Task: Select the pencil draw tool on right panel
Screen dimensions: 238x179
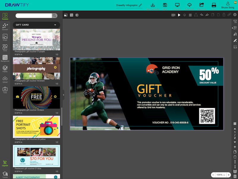Action: 235,41
